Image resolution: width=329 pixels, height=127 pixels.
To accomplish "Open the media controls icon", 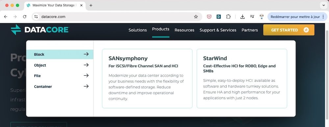I will coord(252,17).
